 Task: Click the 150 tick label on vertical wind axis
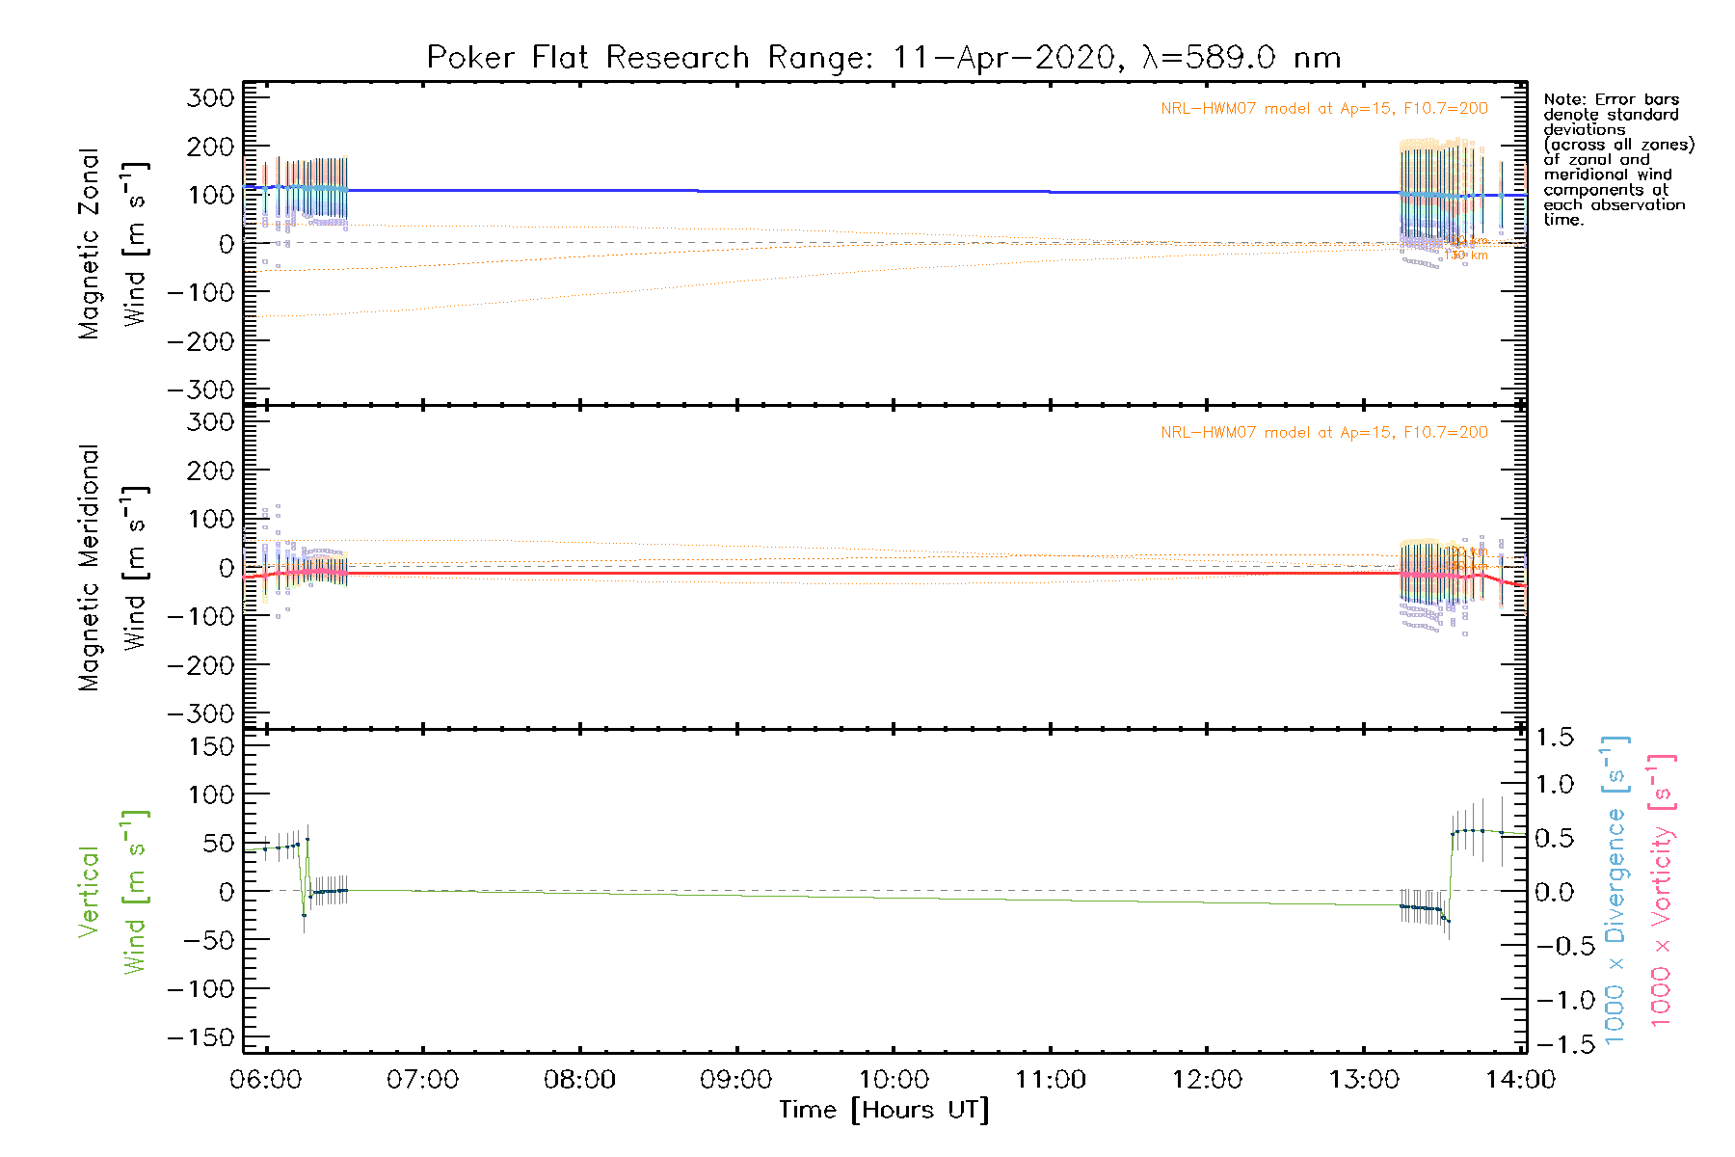click(x=212, y=746)
